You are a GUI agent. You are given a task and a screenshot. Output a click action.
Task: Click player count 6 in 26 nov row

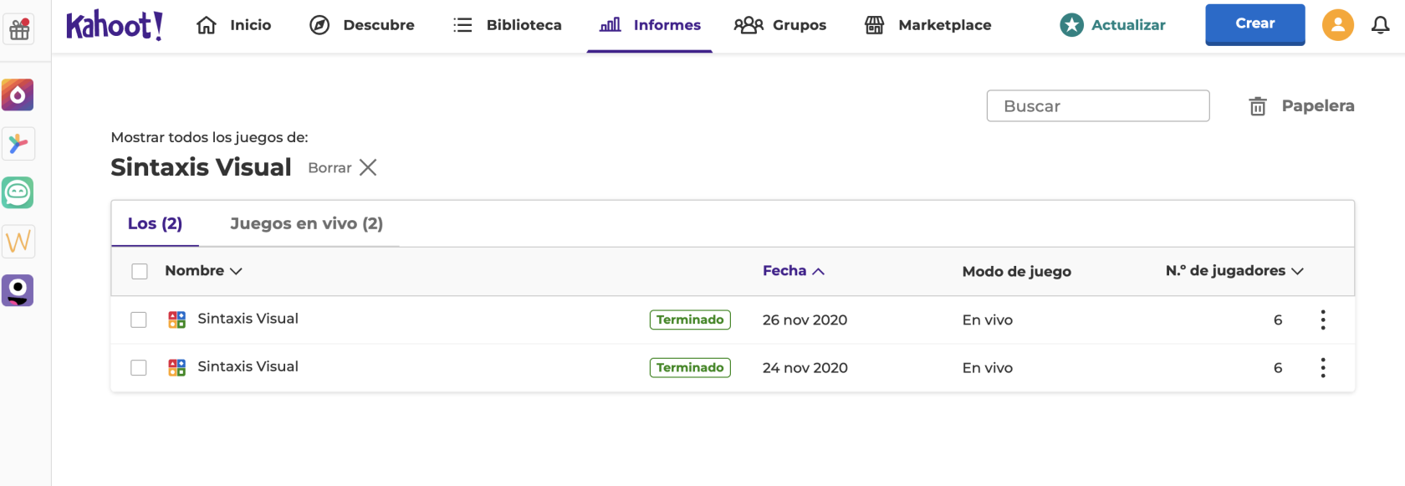click(x=1278, y=320)
